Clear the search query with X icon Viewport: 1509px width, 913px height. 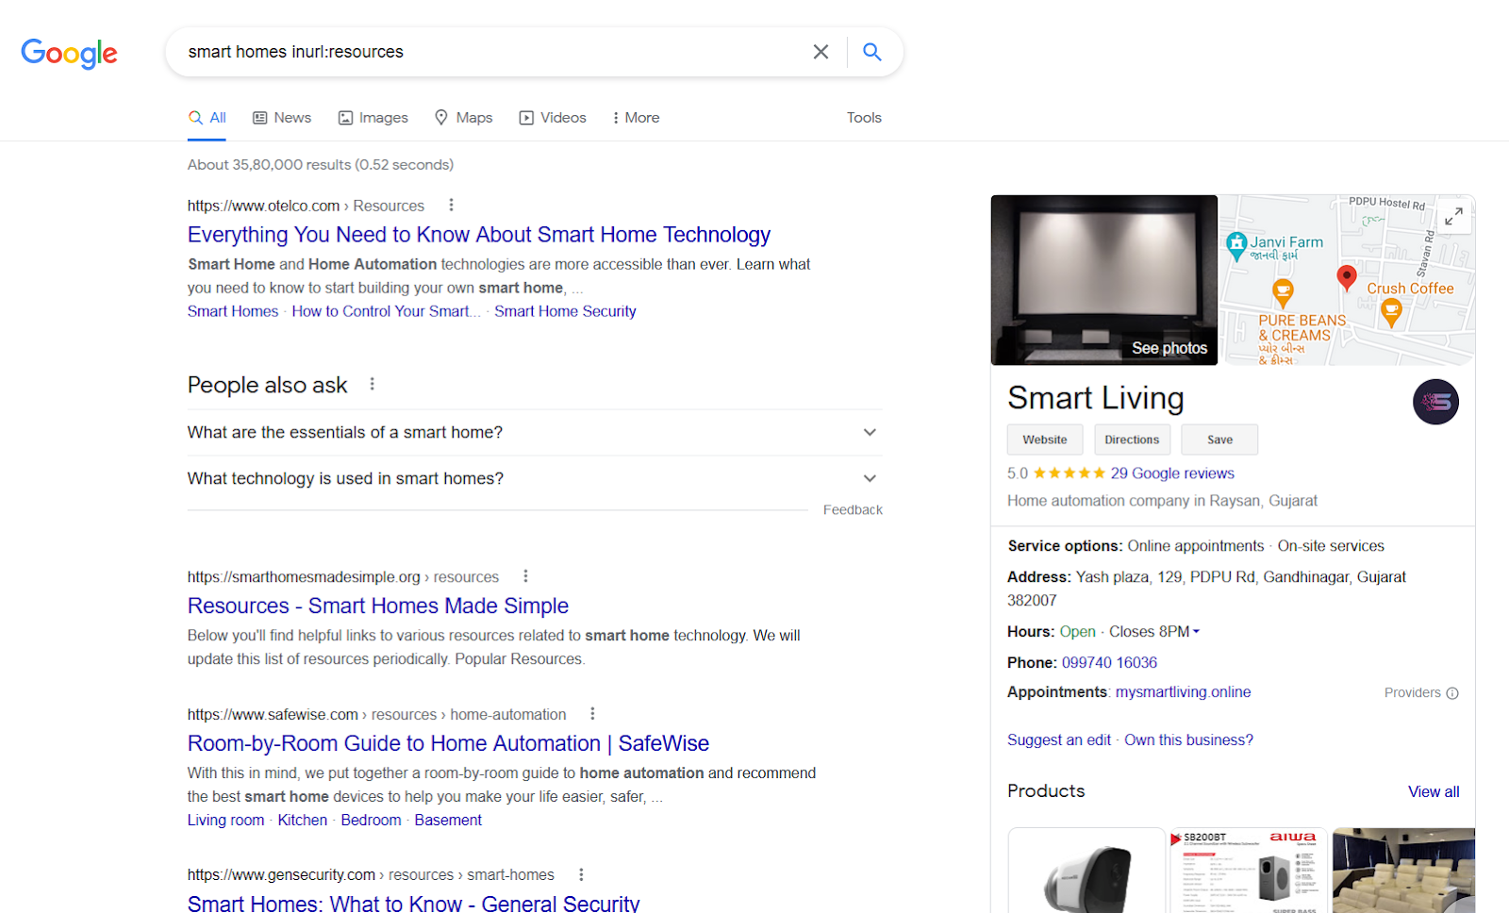point(821,52)
